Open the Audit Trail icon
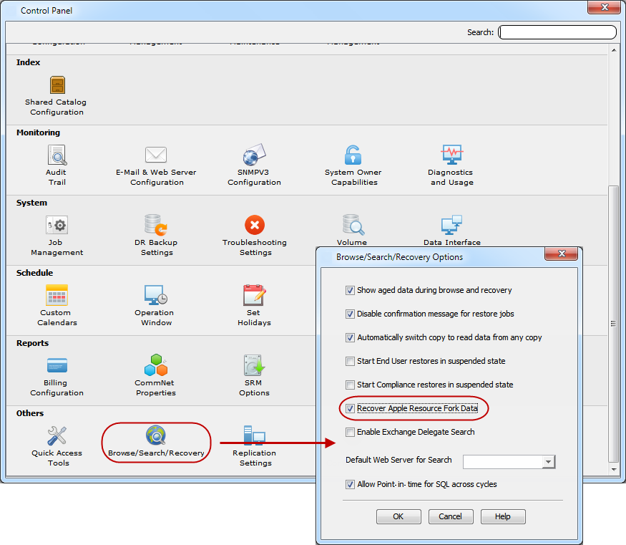The height and width of the screenshot is (545, 626). [x=57, y=155]
